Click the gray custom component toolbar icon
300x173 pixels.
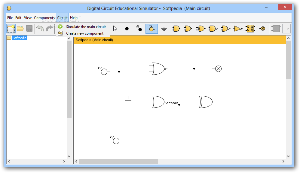pos(276,29)
